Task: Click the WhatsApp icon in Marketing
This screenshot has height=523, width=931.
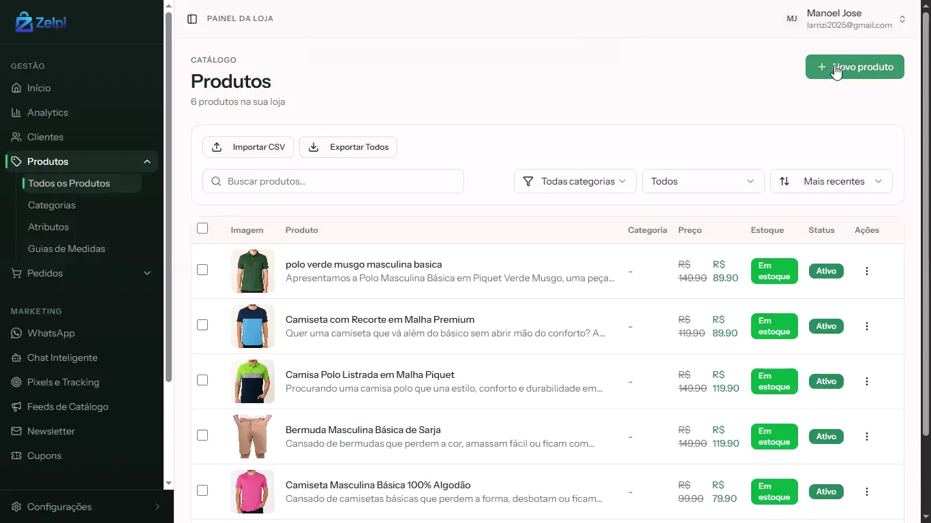Action: point(16,333)
